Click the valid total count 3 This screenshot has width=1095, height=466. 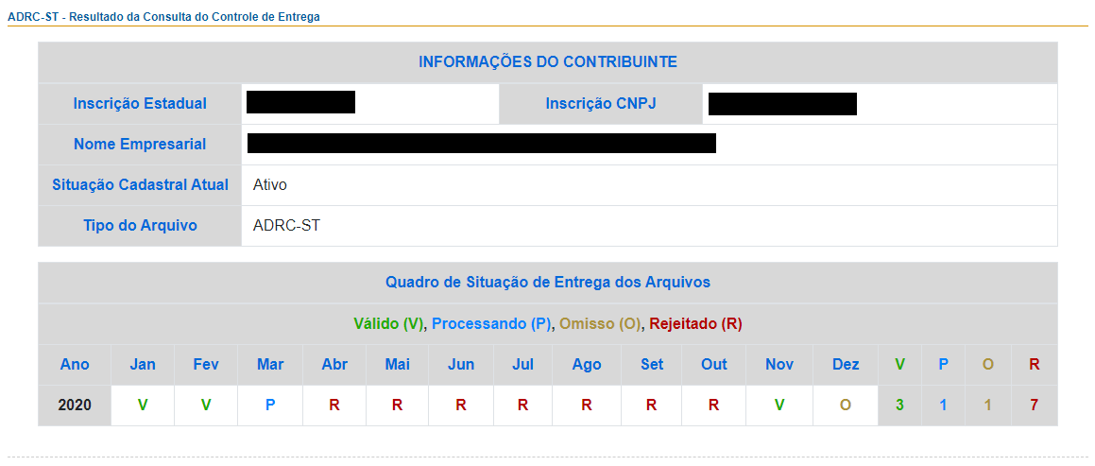click(900, 406)
